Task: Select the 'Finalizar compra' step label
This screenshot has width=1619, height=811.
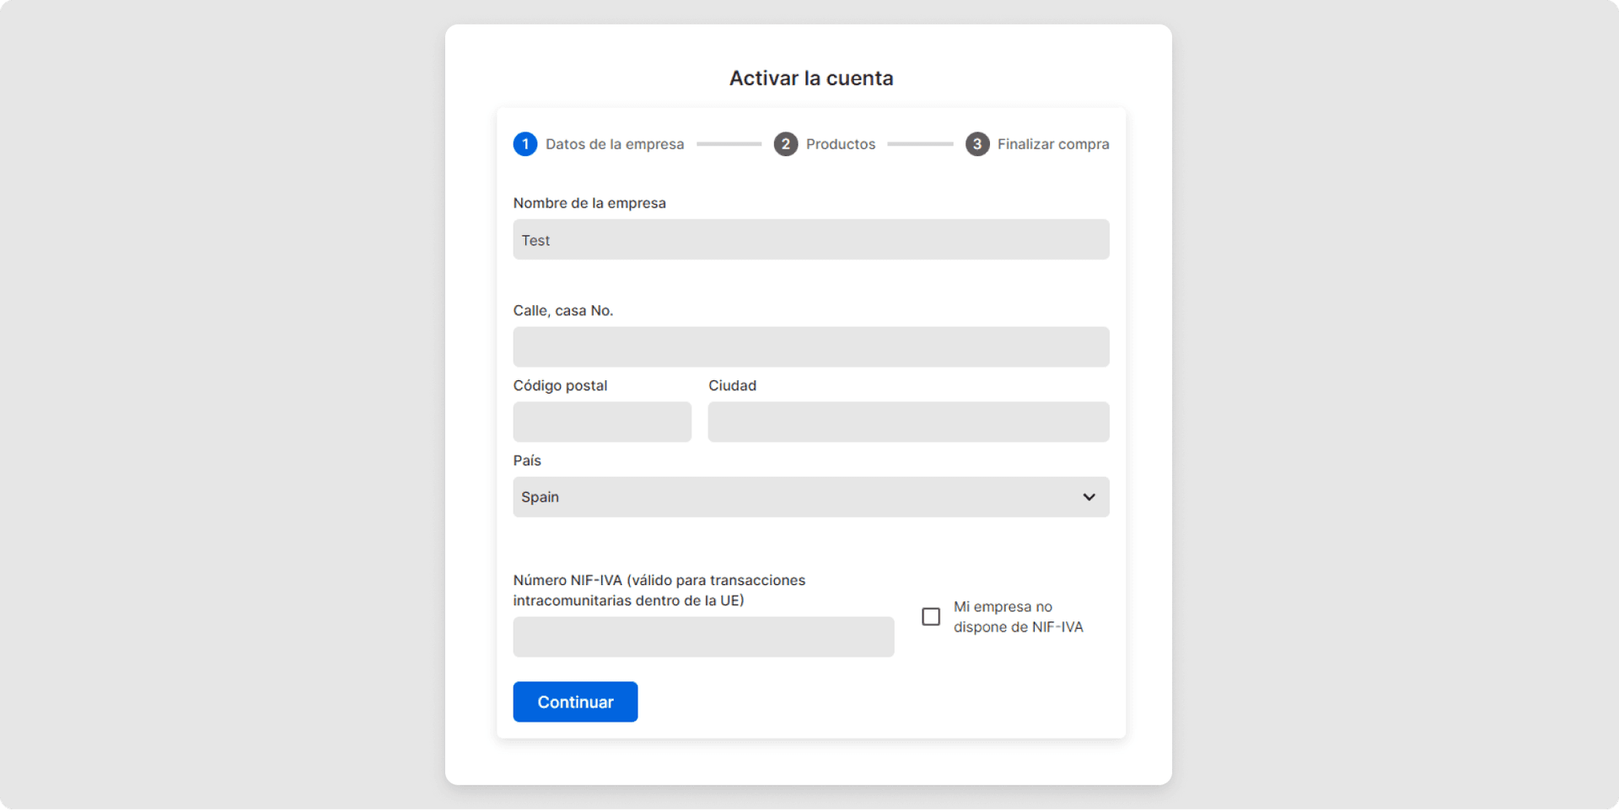Action: point(1053,144)
